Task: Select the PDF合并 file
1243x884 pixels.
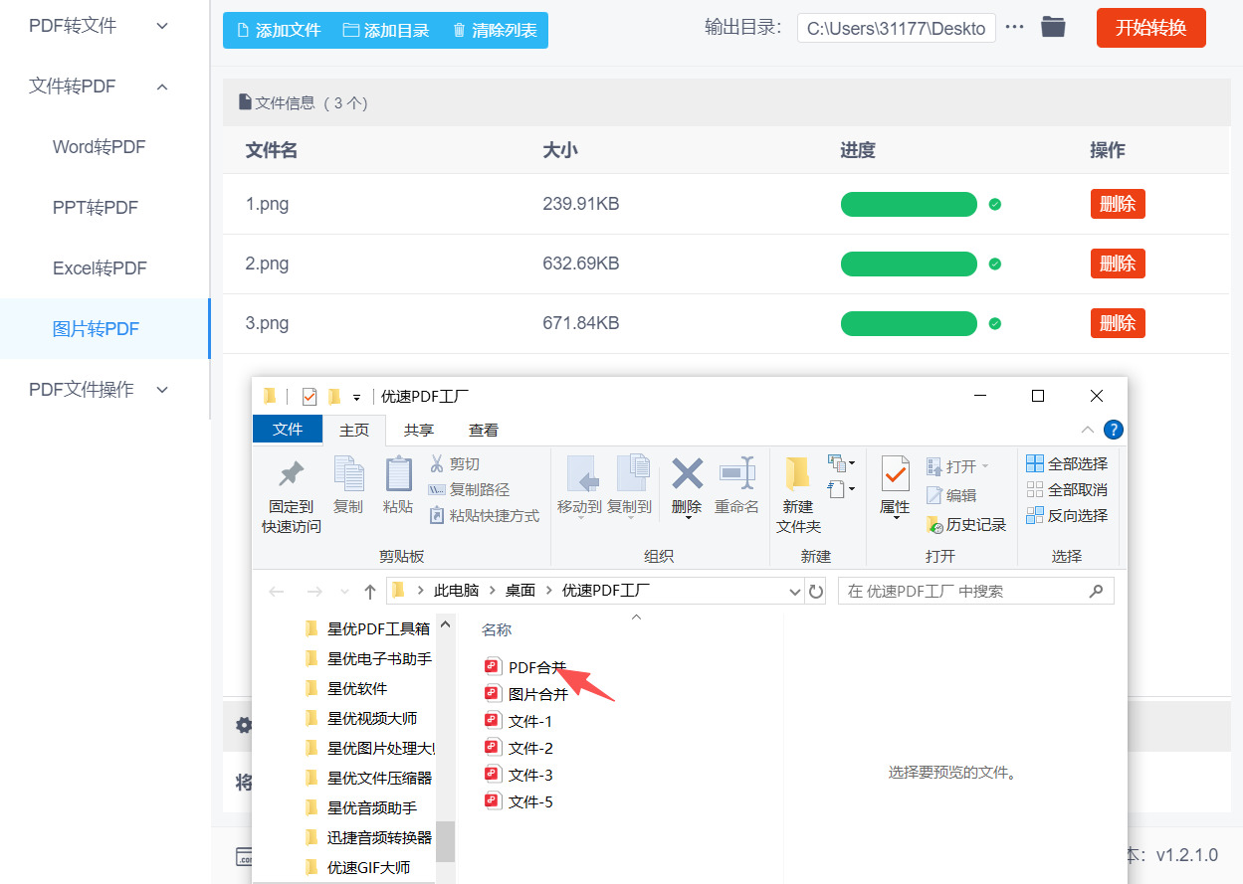Action: point(526,667)
